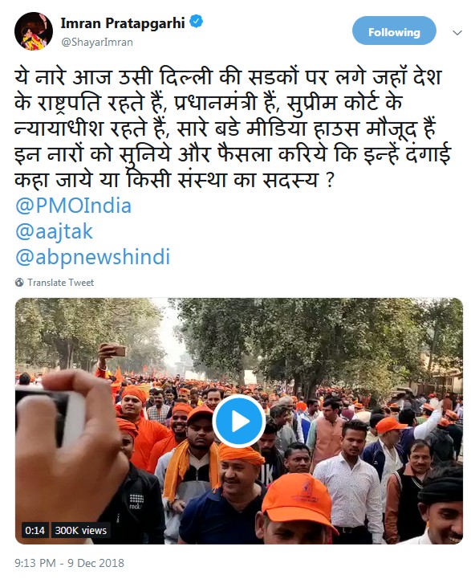Click the raised phone in the video frame
Viewport: 471px width, 579px height.
click(117, 350)
